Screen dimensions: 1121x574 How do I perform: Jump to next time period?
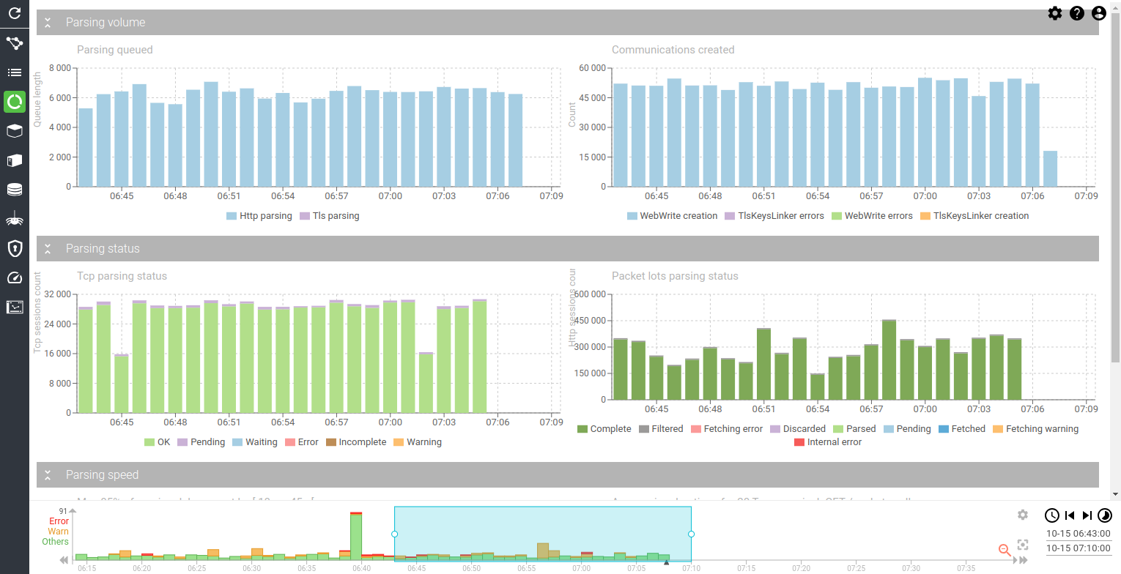[1087, 515]
